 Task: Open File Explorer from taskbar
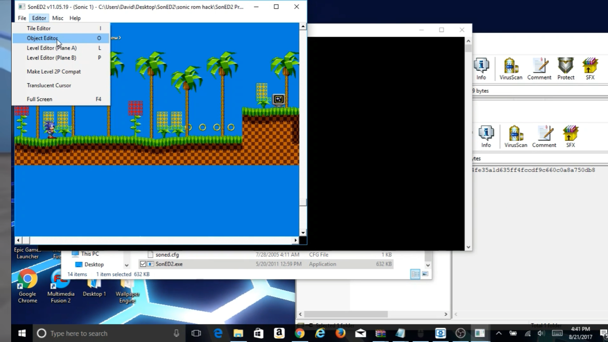pyautogui.click(x=238, y=333)
